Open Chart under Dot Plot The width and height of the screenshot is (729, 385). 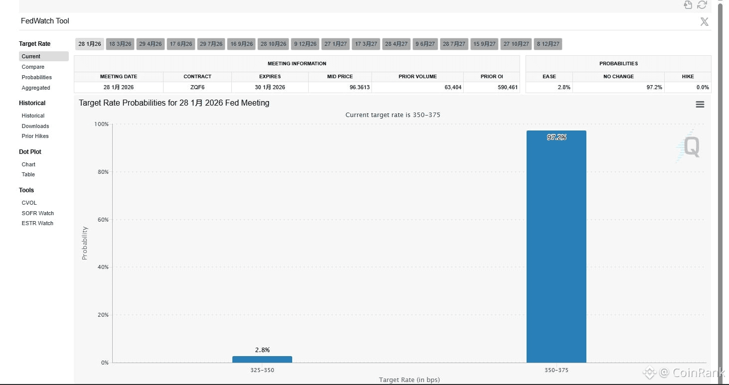(x=28, y=164)
